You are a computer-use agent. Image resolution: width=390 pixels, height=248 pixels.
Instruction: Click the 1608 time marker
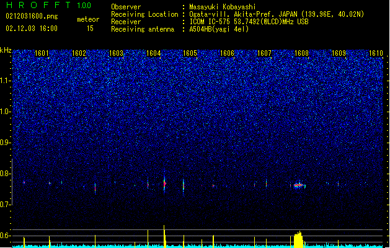coord(301,53)
